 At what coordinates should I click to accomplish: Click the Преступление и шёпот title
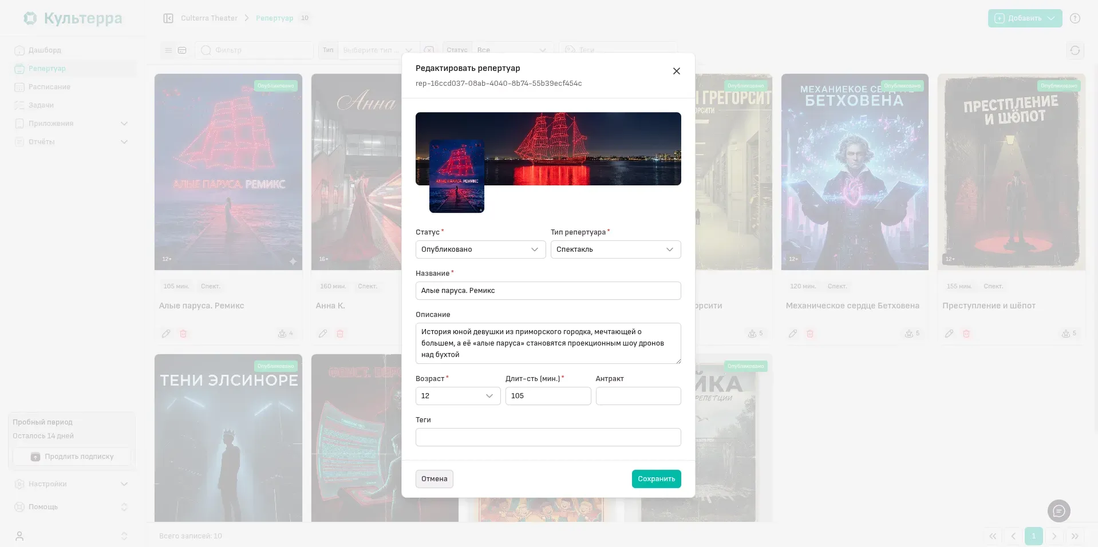[989, 306]
